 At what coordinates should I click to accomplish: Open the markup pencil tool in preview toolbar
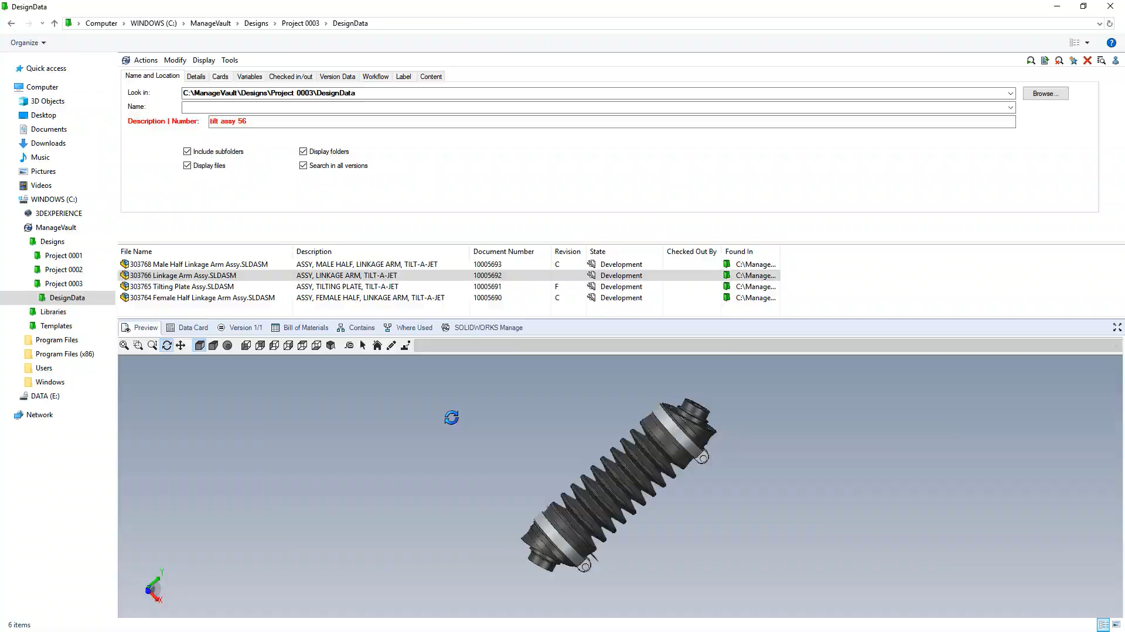(391, 345)
